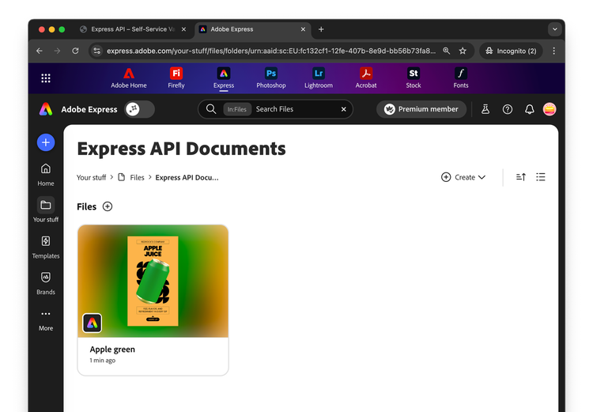This screenshot has width=593, height=412.
Task: Open Templates in the sidebar
Action: tap(46, 247)
